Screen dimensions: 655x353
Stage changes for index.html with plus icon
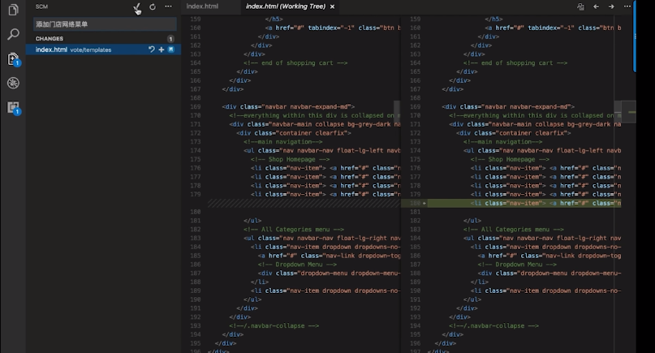point(162,50)
